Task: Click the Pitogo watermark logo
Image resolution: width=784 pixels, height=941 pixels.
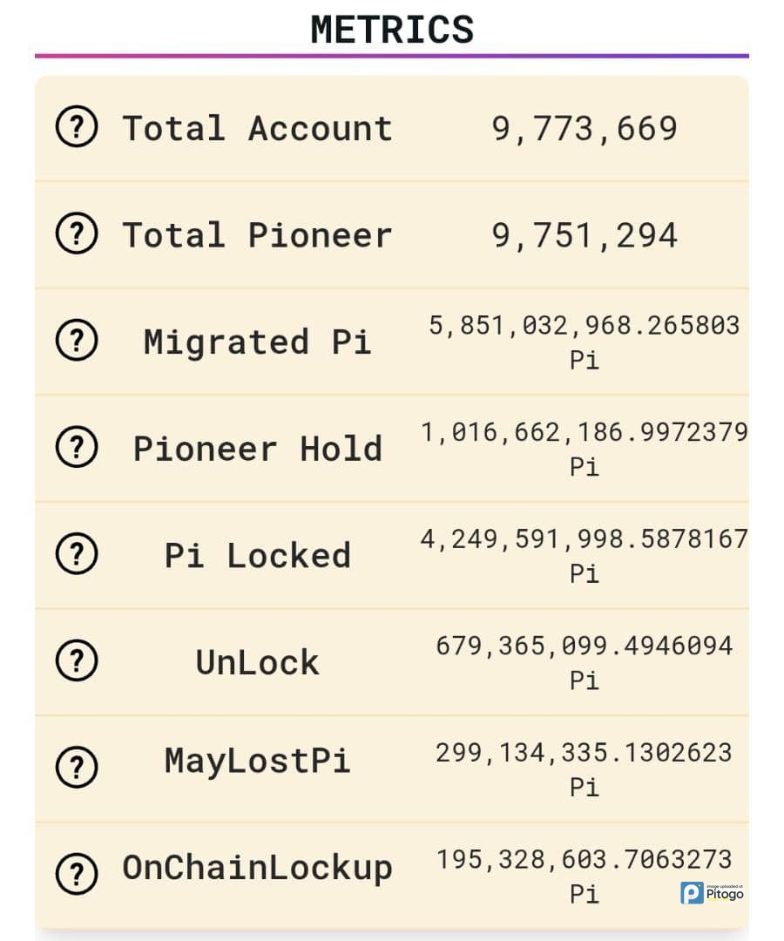Action: tap(713, 892)
